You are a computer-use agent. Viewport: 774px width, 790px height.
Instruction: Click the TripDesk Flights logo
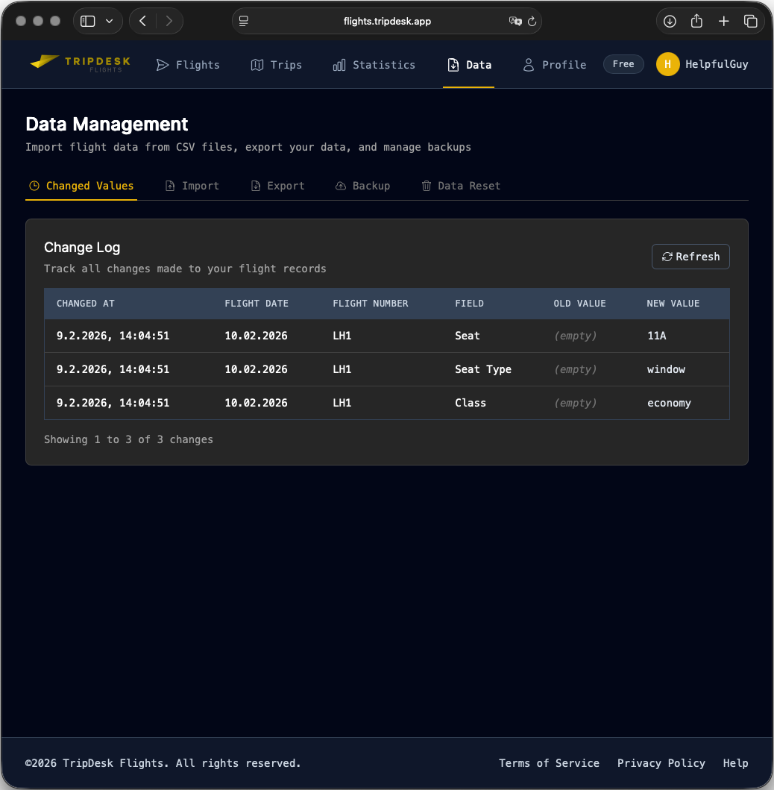tap(80, 64)
